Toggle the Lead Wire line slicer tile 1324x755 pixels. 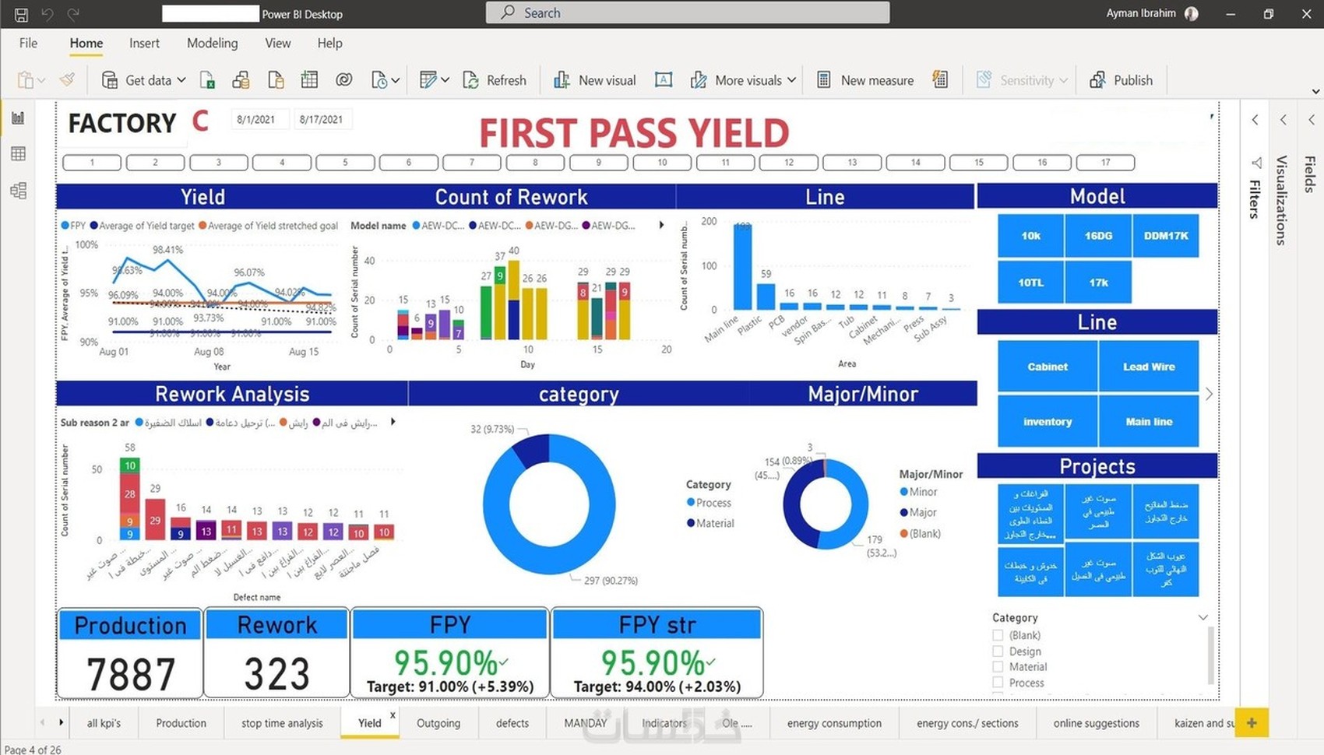[1149, 367]
